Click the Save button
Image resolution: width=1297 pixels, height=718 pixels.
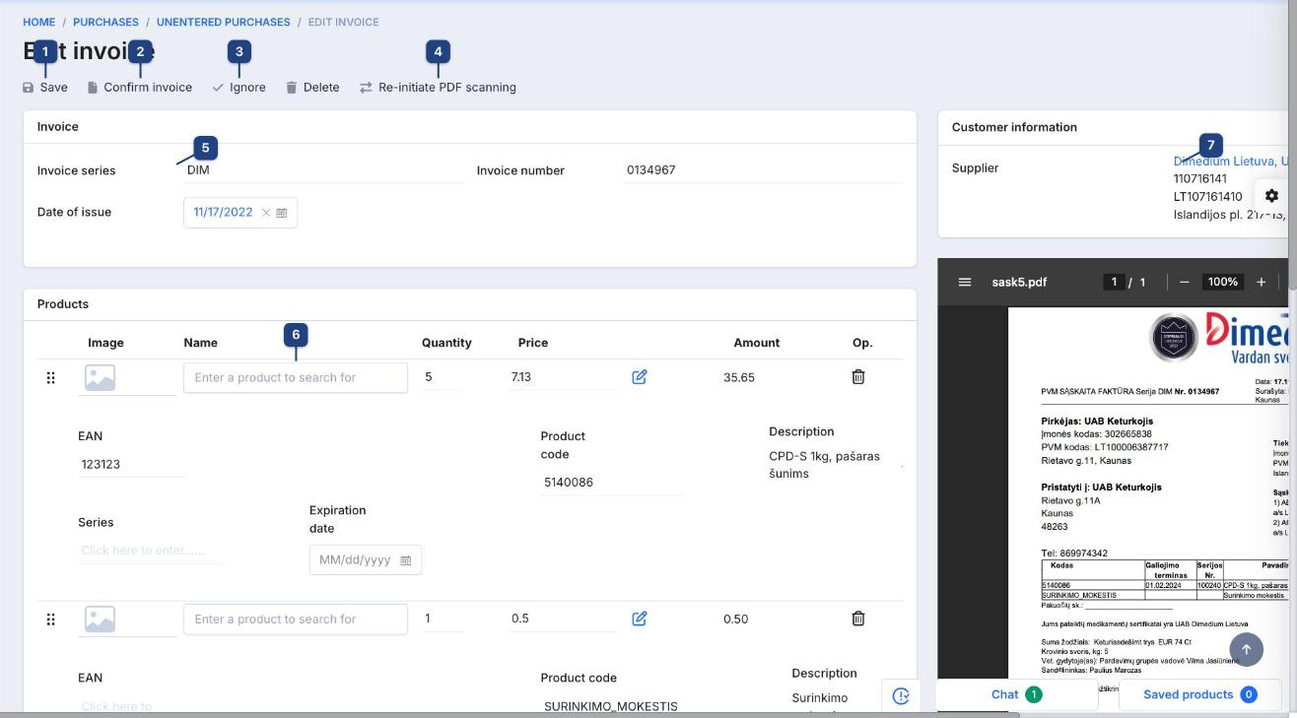coord(45,88)
